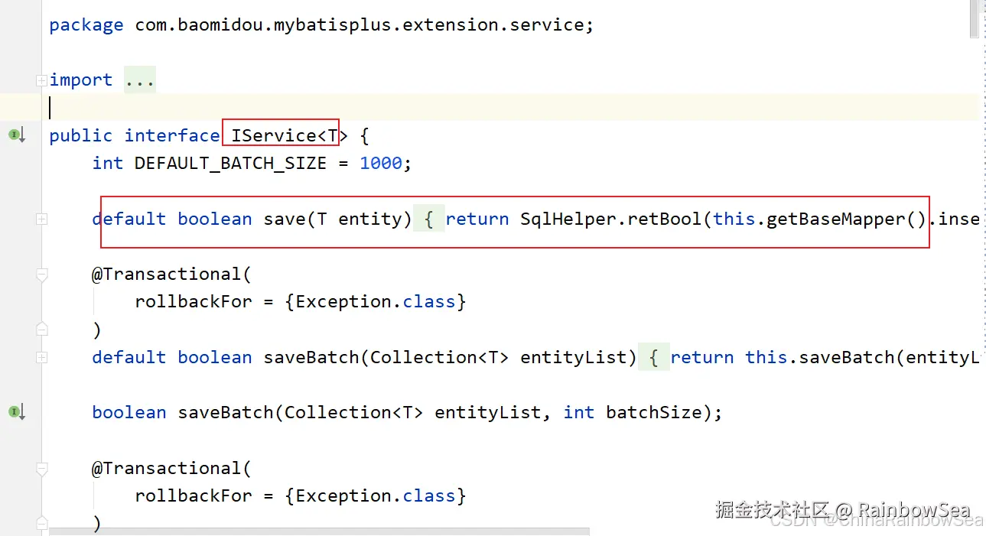Click the getBaseMapper() method call
Viewport: 986px width, 536px height.
point(846,219)
